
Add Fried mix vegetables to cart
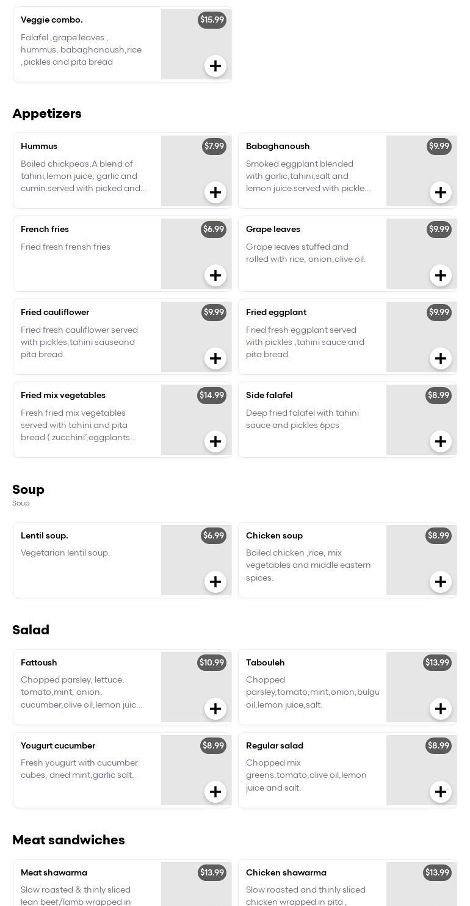pos(215,441)
